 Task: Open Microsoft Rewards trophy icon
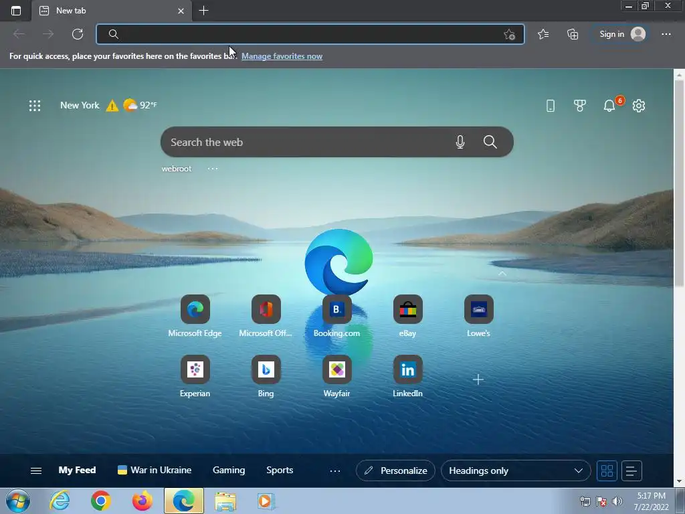click(x=580, y=105)
